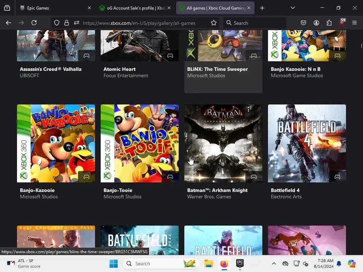
Task: Open the Pocket save icon
Action: coord(303,23)
